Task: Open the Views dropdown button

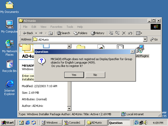Action: click(139, 33)
